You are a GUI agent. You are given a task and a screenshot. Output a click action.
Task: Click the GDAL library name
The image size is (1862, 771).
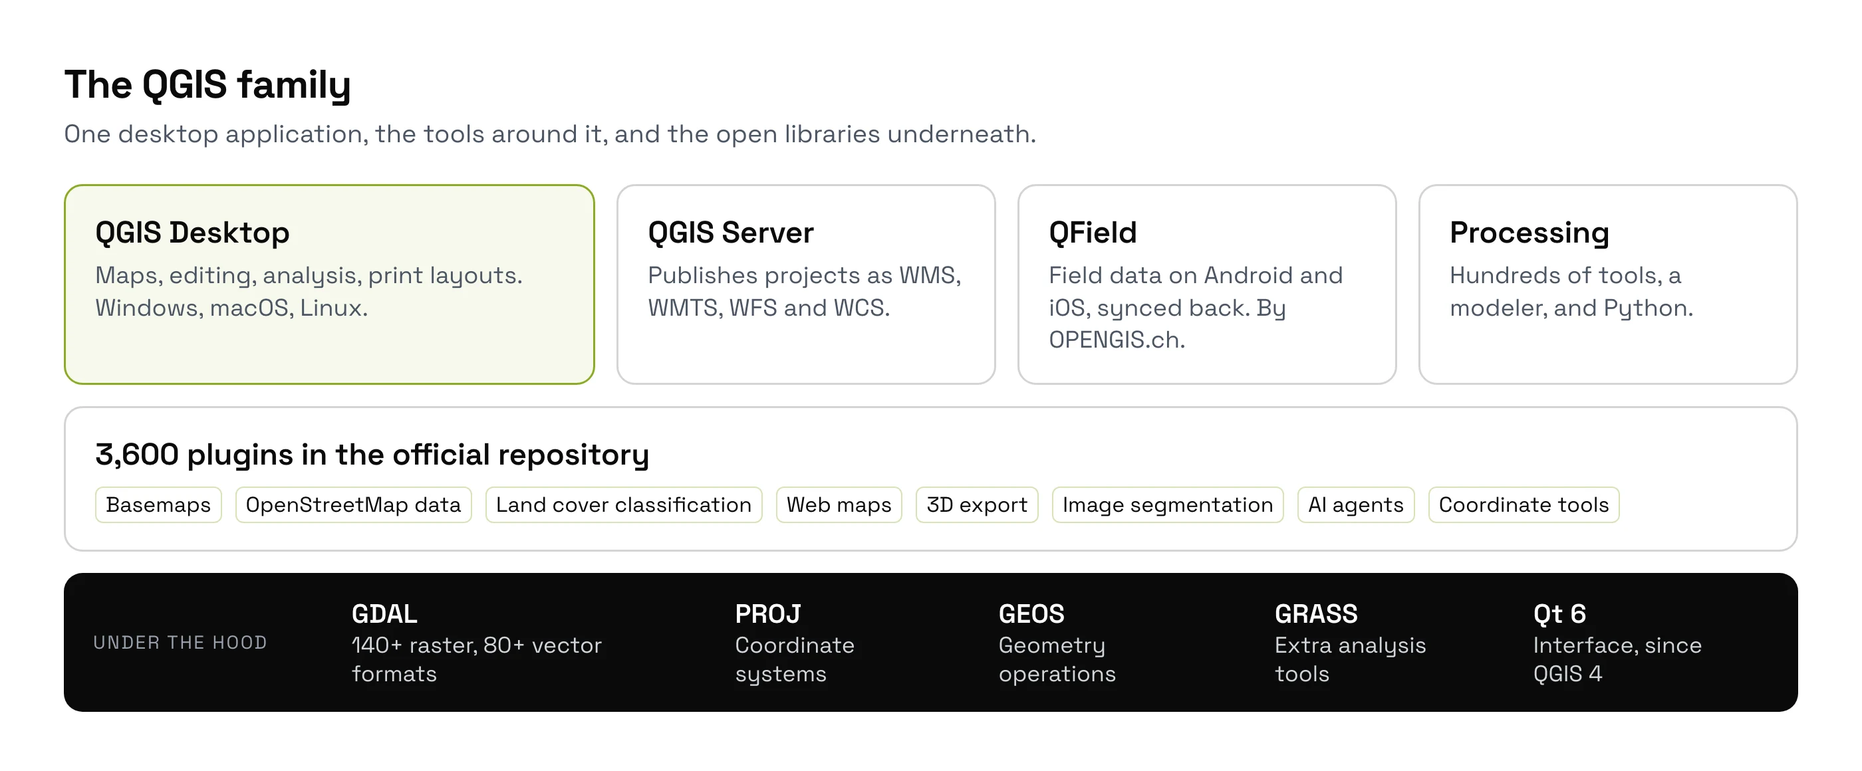point(384,613)
